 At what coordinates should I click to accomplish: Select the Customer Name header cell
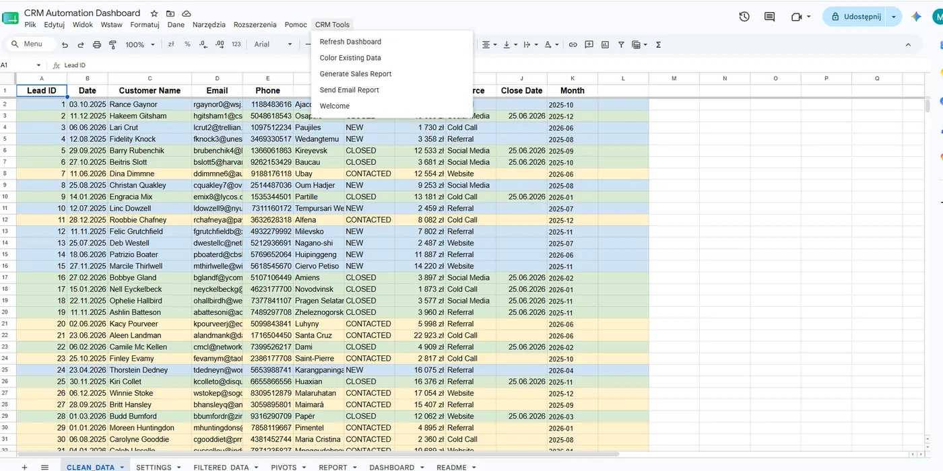(150, 91)
